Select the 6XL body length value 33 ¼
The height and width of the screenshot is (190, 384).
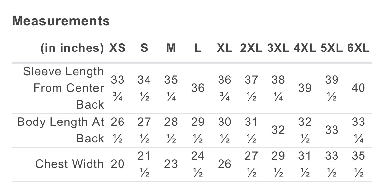[358, 130]
